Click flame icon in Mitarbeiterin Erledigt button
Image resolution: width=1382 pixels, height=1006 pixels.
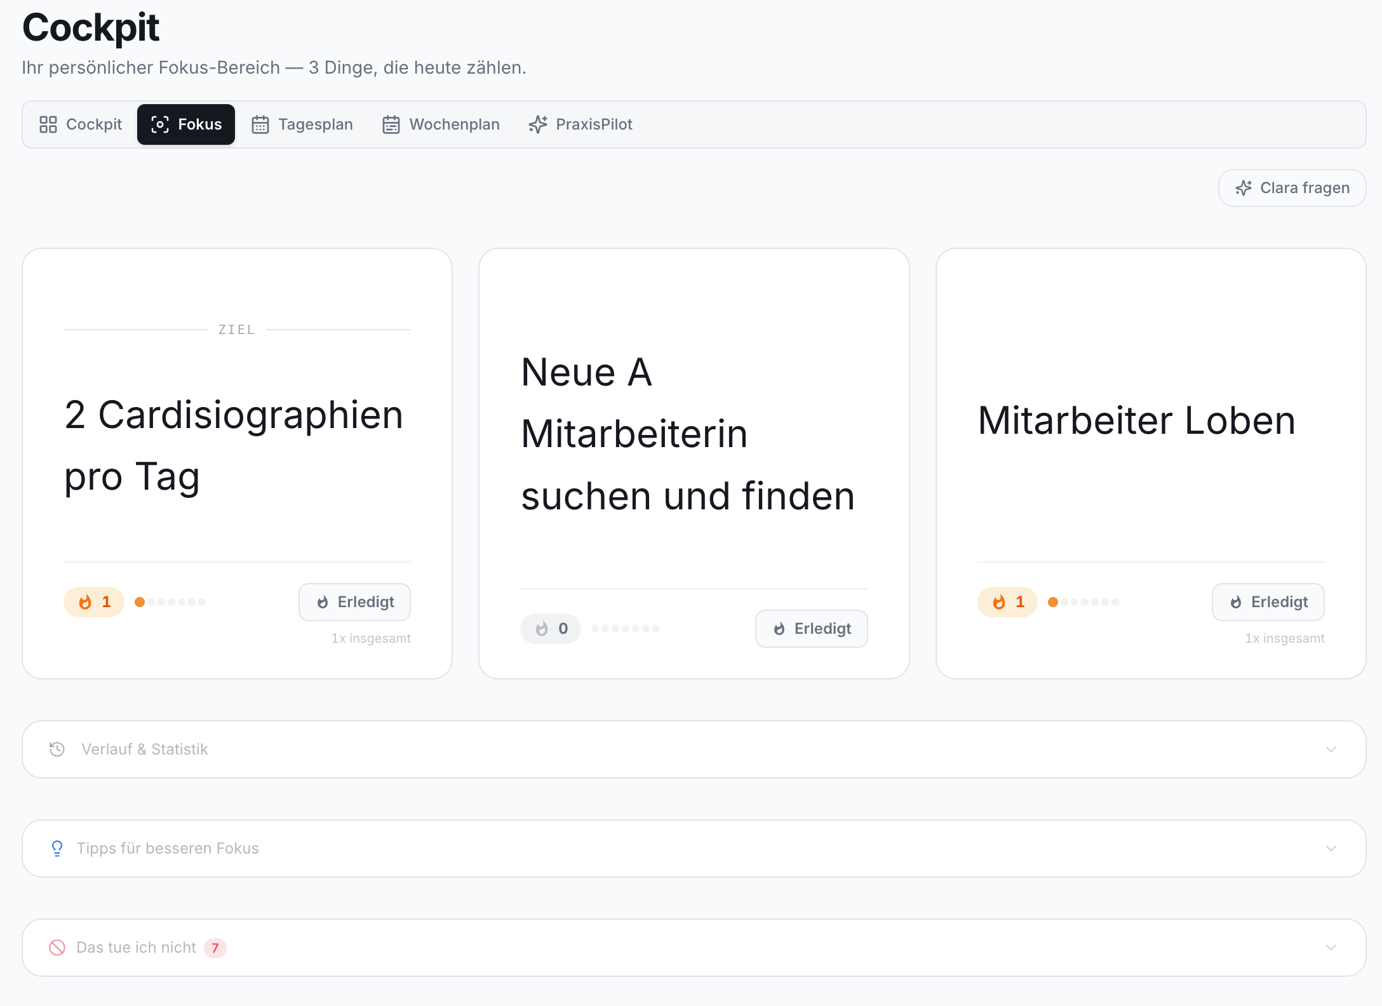[x=779, y=629]
